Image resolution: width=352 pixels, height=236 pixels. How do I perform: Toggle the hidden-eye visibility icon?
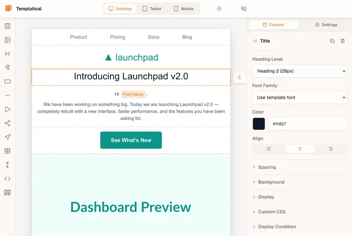(x=244, y=9)
